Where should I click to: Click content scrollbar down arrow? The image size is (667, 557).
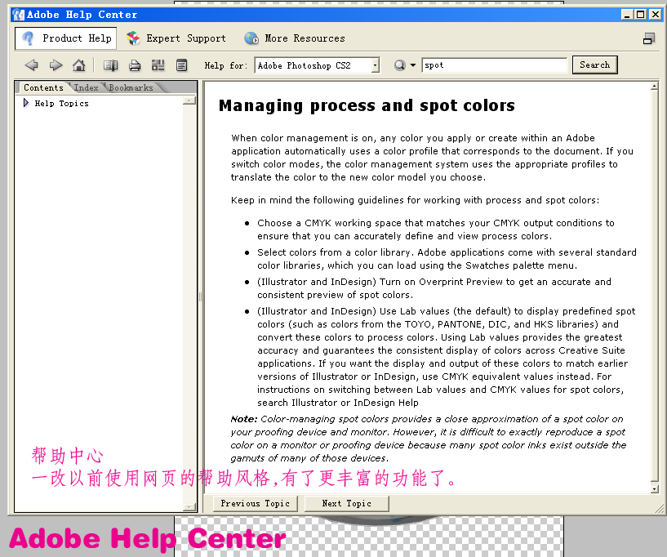(655, 489)
